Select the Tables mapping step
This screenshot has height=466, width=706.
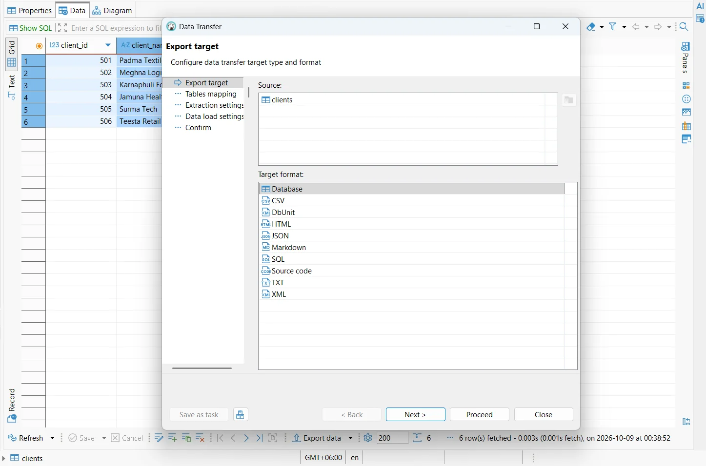(x=211, y=94)
